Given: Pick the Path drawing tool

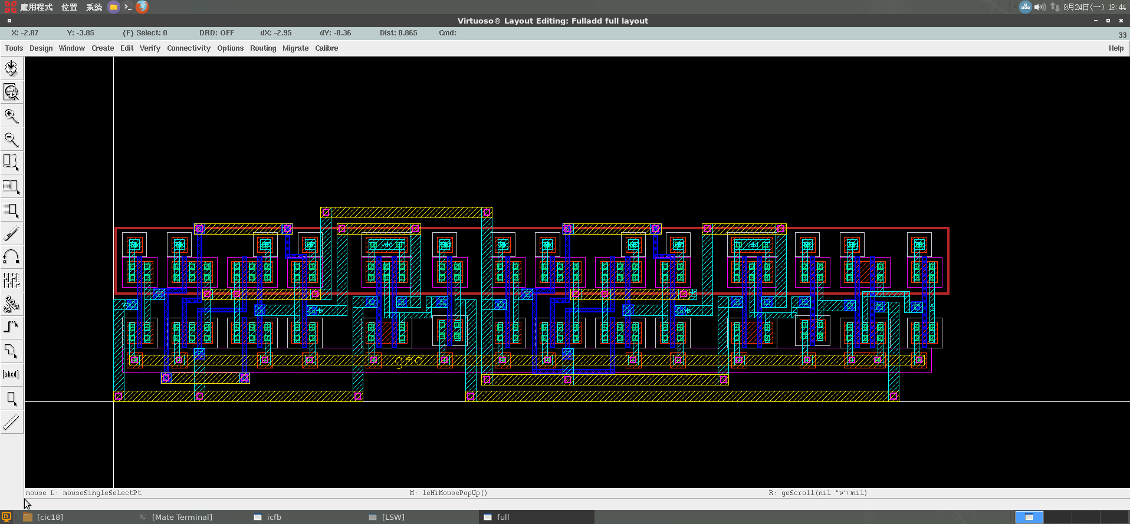Looking at the screenshot, I should coord(11,328).
